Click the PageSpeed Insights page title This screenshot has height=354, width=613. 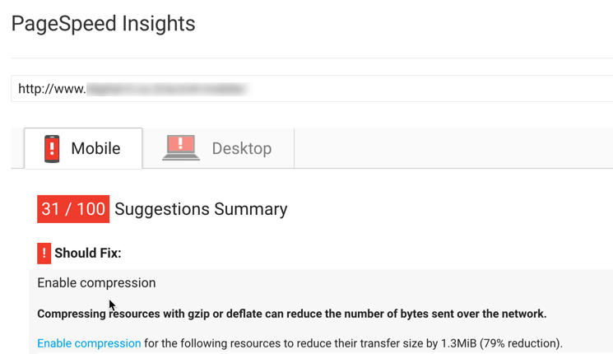(103, 24)
